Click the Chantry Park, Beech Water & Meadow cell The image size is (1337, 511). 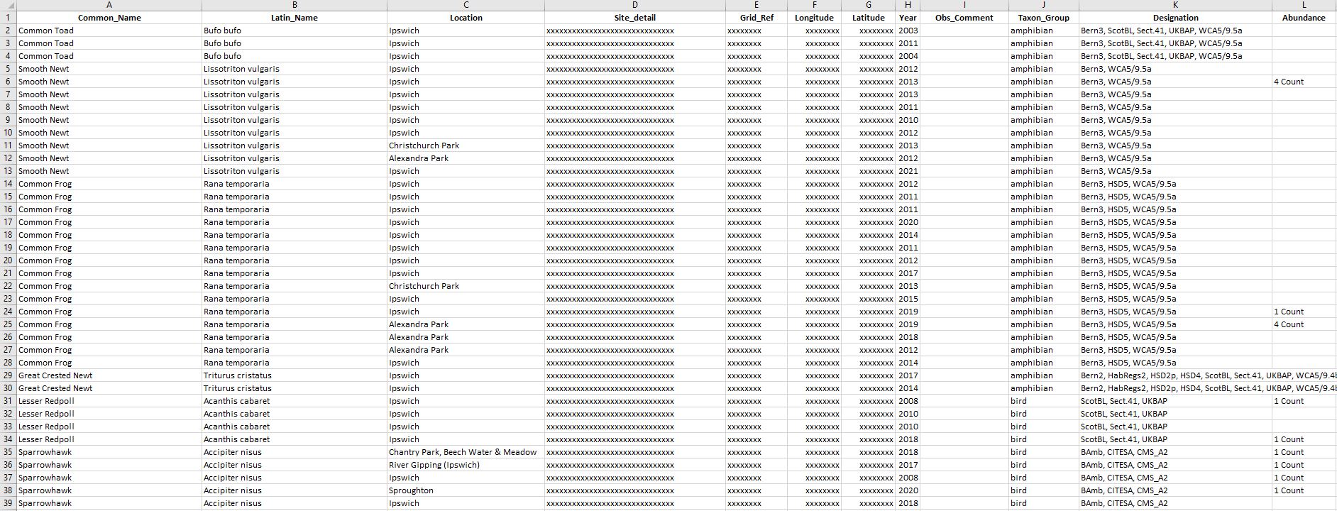463,452
